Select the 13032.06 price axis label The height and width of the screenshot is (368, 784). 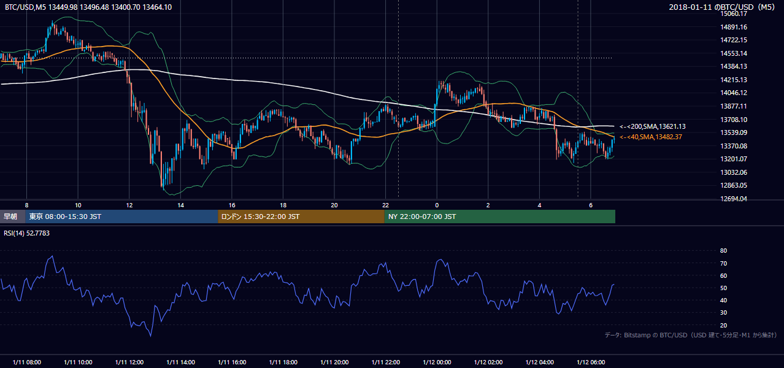point(734,172)
